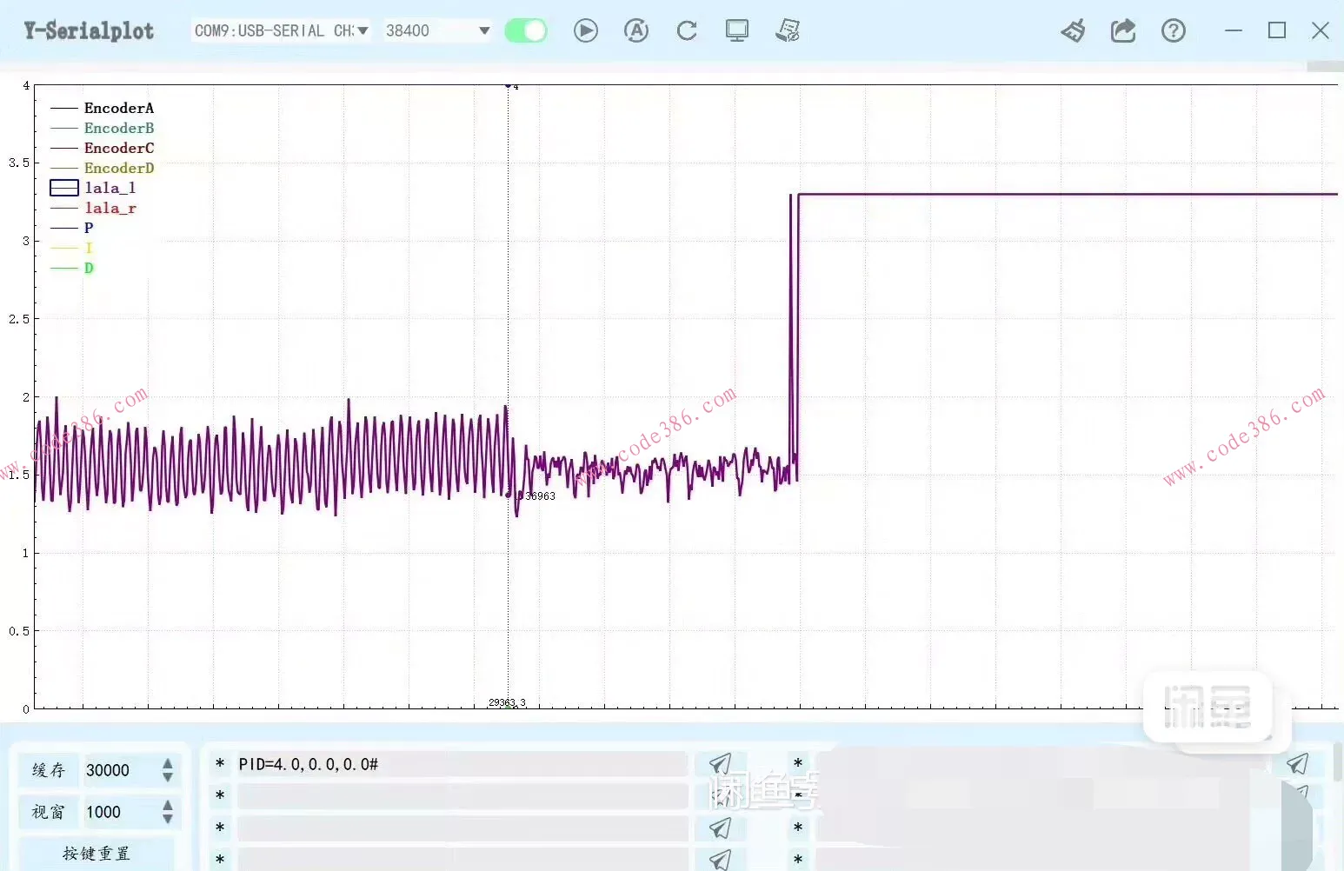Click the stepper arrows beside 30000 缓存
The height and width of the screenshot is (871, 1344).
(168, 770)
